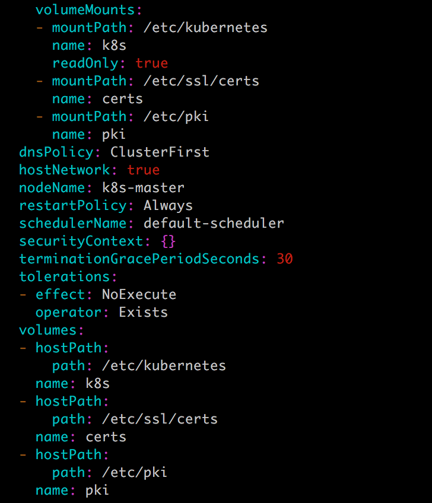Click the red true value after readOnly

(151, 63)
